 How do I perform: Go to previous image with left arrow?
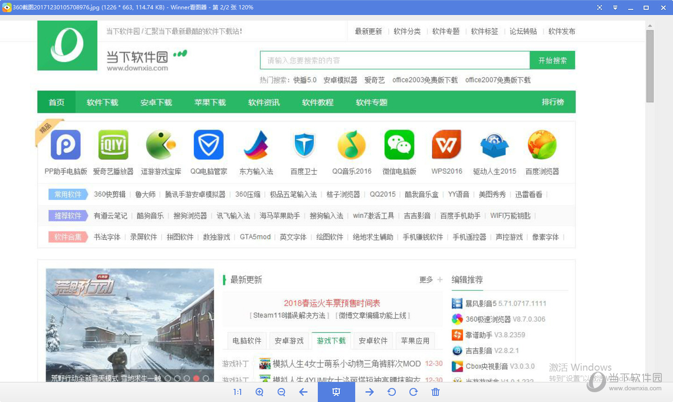[303, 392]
